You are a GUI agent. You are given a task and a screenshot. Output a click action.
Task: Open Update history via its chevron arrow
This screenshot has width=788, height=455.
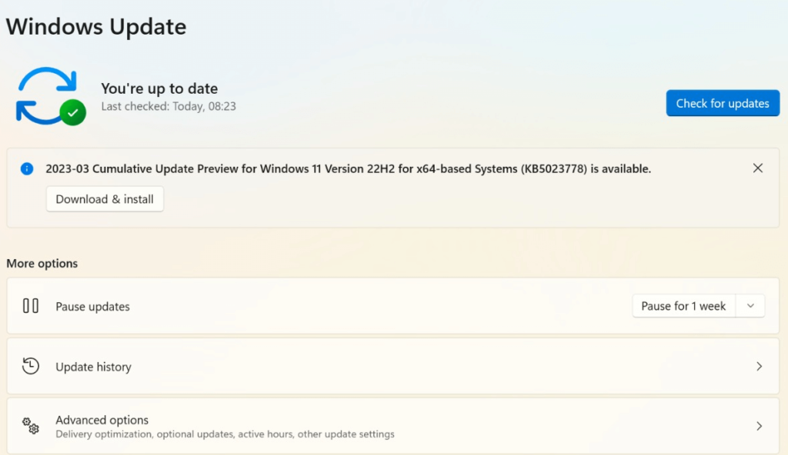759,367
